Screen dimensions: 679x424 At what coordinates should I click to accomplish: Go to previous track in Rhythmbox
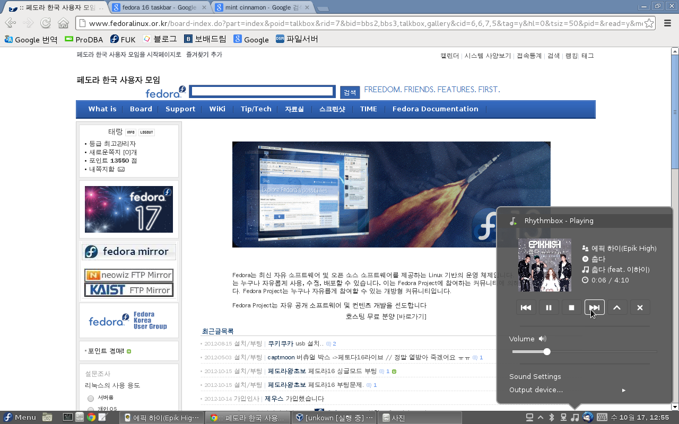coord(526,307)
